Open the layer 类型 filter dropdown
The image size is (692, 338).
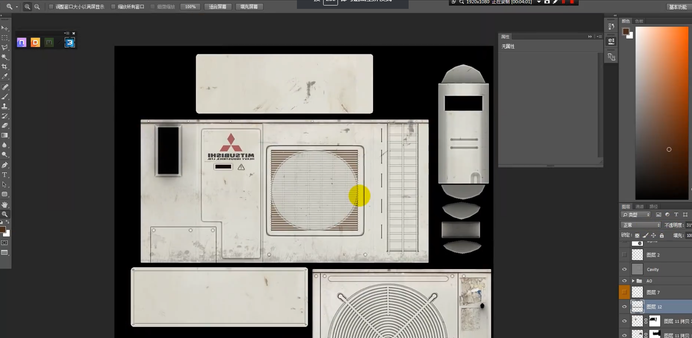636,214
